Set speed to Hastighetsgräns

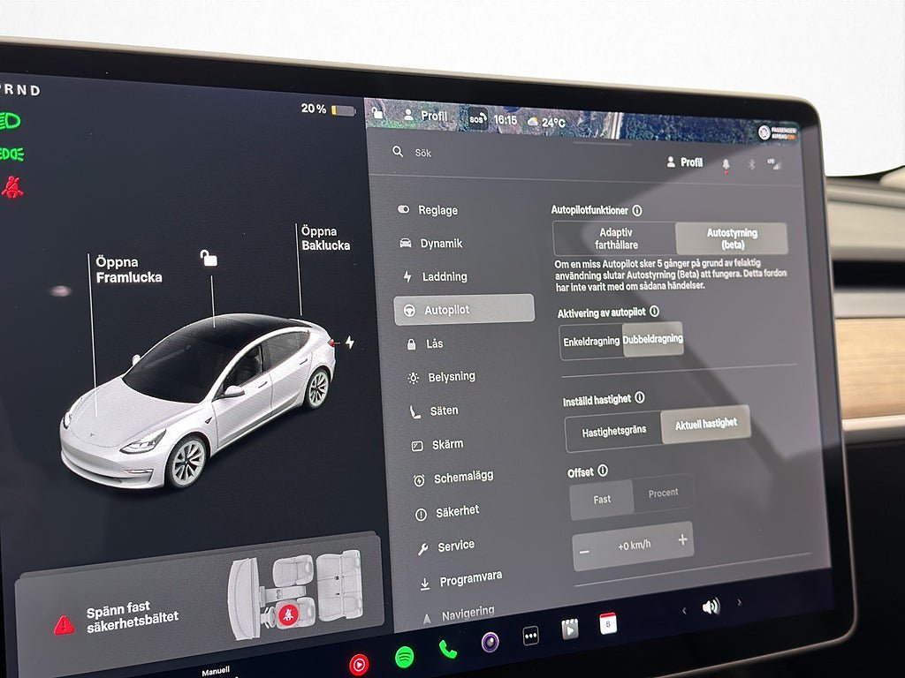(613, 431)
